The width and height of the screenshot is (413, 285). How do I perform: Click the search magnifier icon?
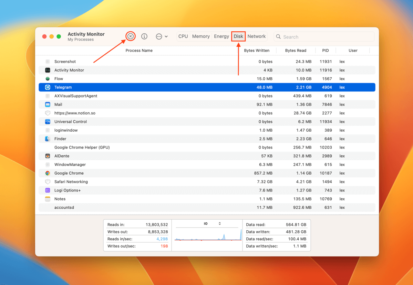pos(278,37)
